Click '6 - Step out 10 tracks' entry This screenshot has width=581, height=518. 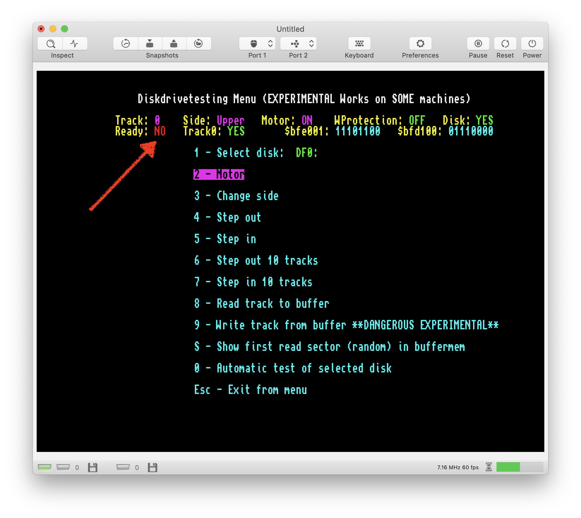coord(256,260)
